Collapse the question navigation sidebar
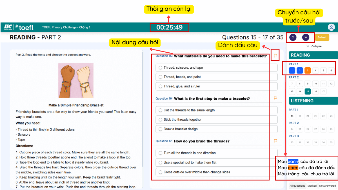This screenshot has width=338, height=190. point(314,46)
